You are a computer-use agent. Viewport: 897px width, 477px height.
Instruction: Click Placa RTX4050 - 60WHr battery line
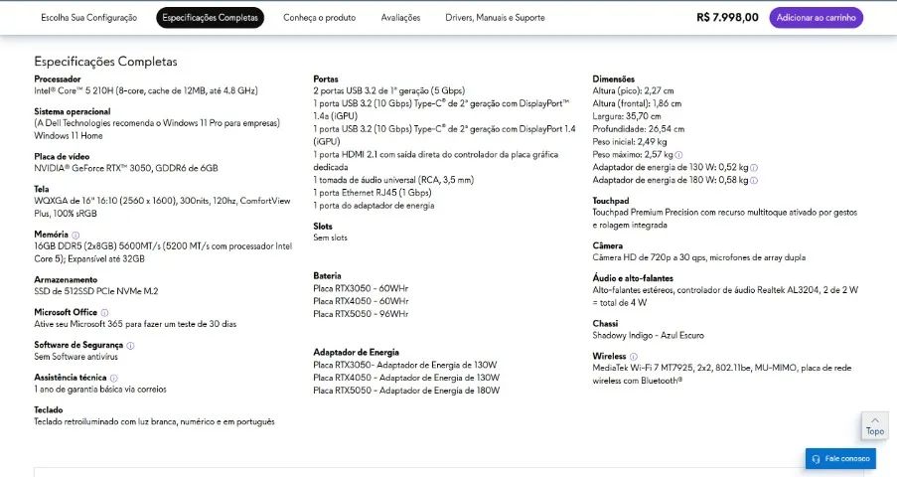[x=361, y=301]
